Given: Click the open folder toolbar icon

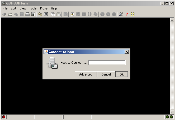Looking at the screenshot, I should pyautogui.click(x=10, y=14).
